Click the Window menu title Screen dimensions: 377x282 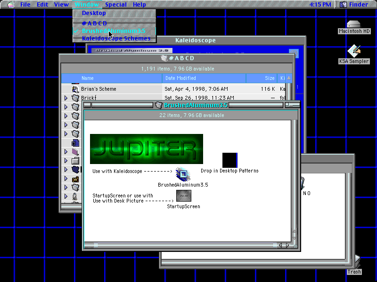click(x=87, y=5)
